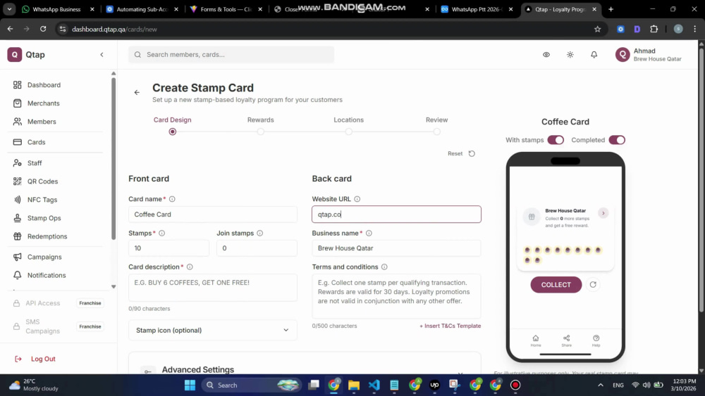Switch to WhatsApp Business browser tab
The height and width of the screenshot is (396, 705).
pyautogui.click(x=58, y=9)
